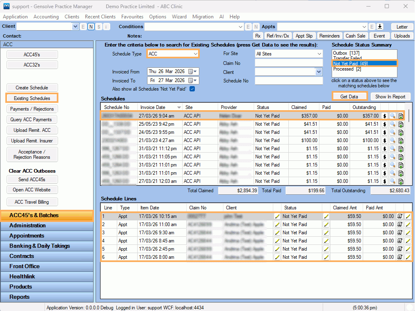The image size is (415, 311).
Task: Open the Reports sidebar section
Action: (x=47, y=297)
